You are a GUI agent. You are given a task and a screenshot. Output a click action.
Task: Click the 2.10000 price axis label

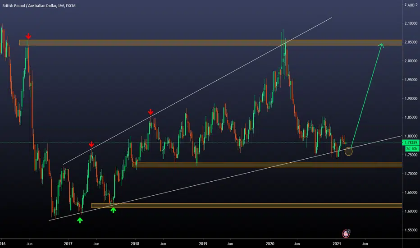pos(411,23)
